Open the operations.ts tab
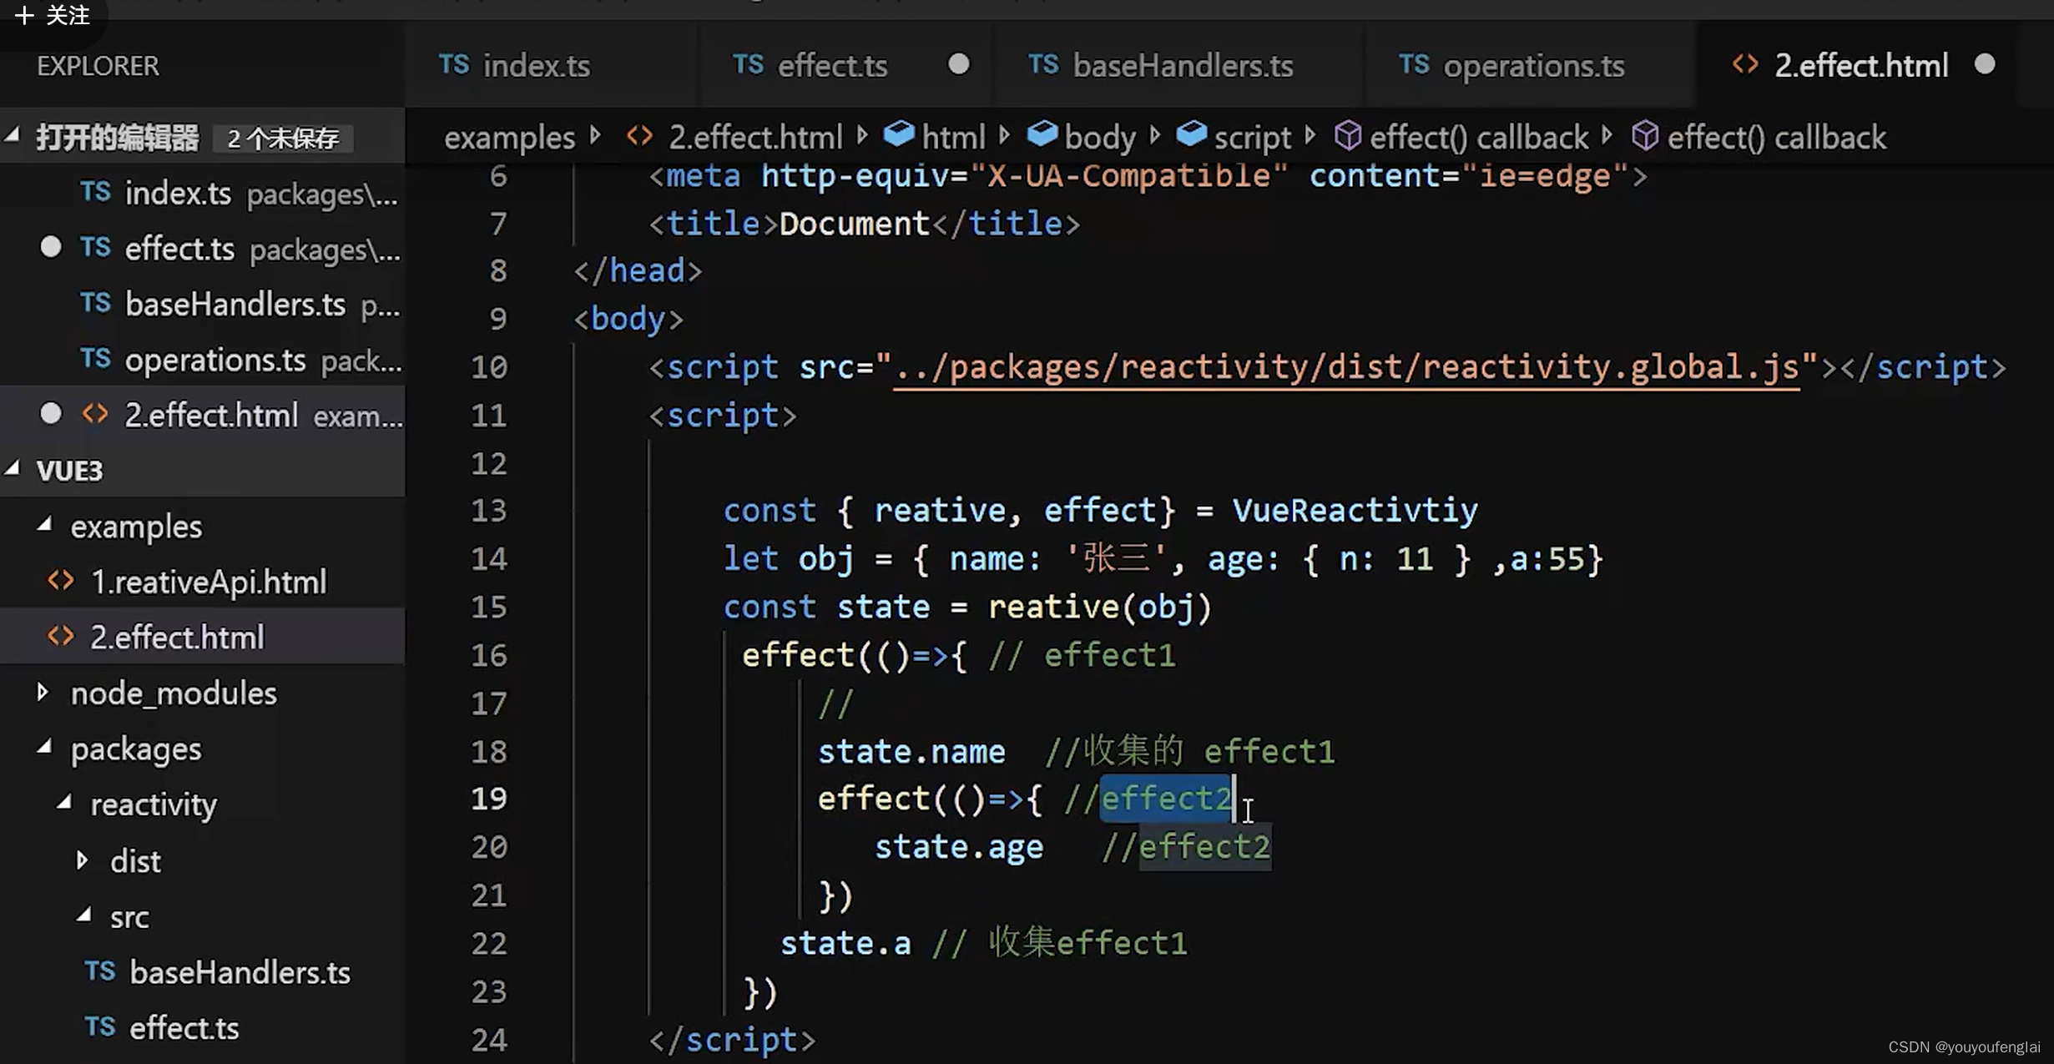The width and height of the screenshot is (2054, 1064). [1531, 65]
